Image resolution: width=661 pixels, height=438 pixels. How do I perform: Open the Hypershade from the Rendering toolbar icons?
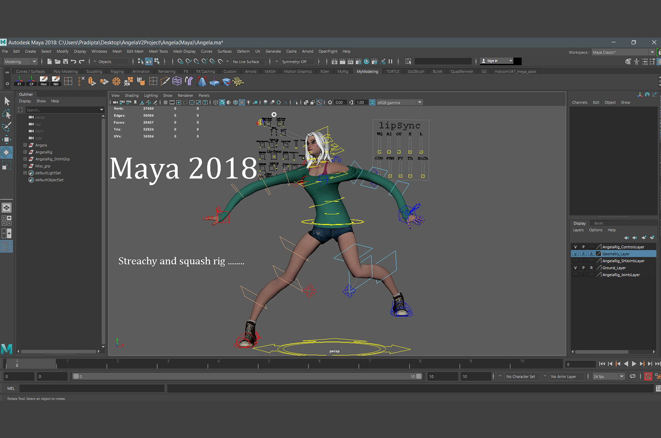[x=366, y=61]
